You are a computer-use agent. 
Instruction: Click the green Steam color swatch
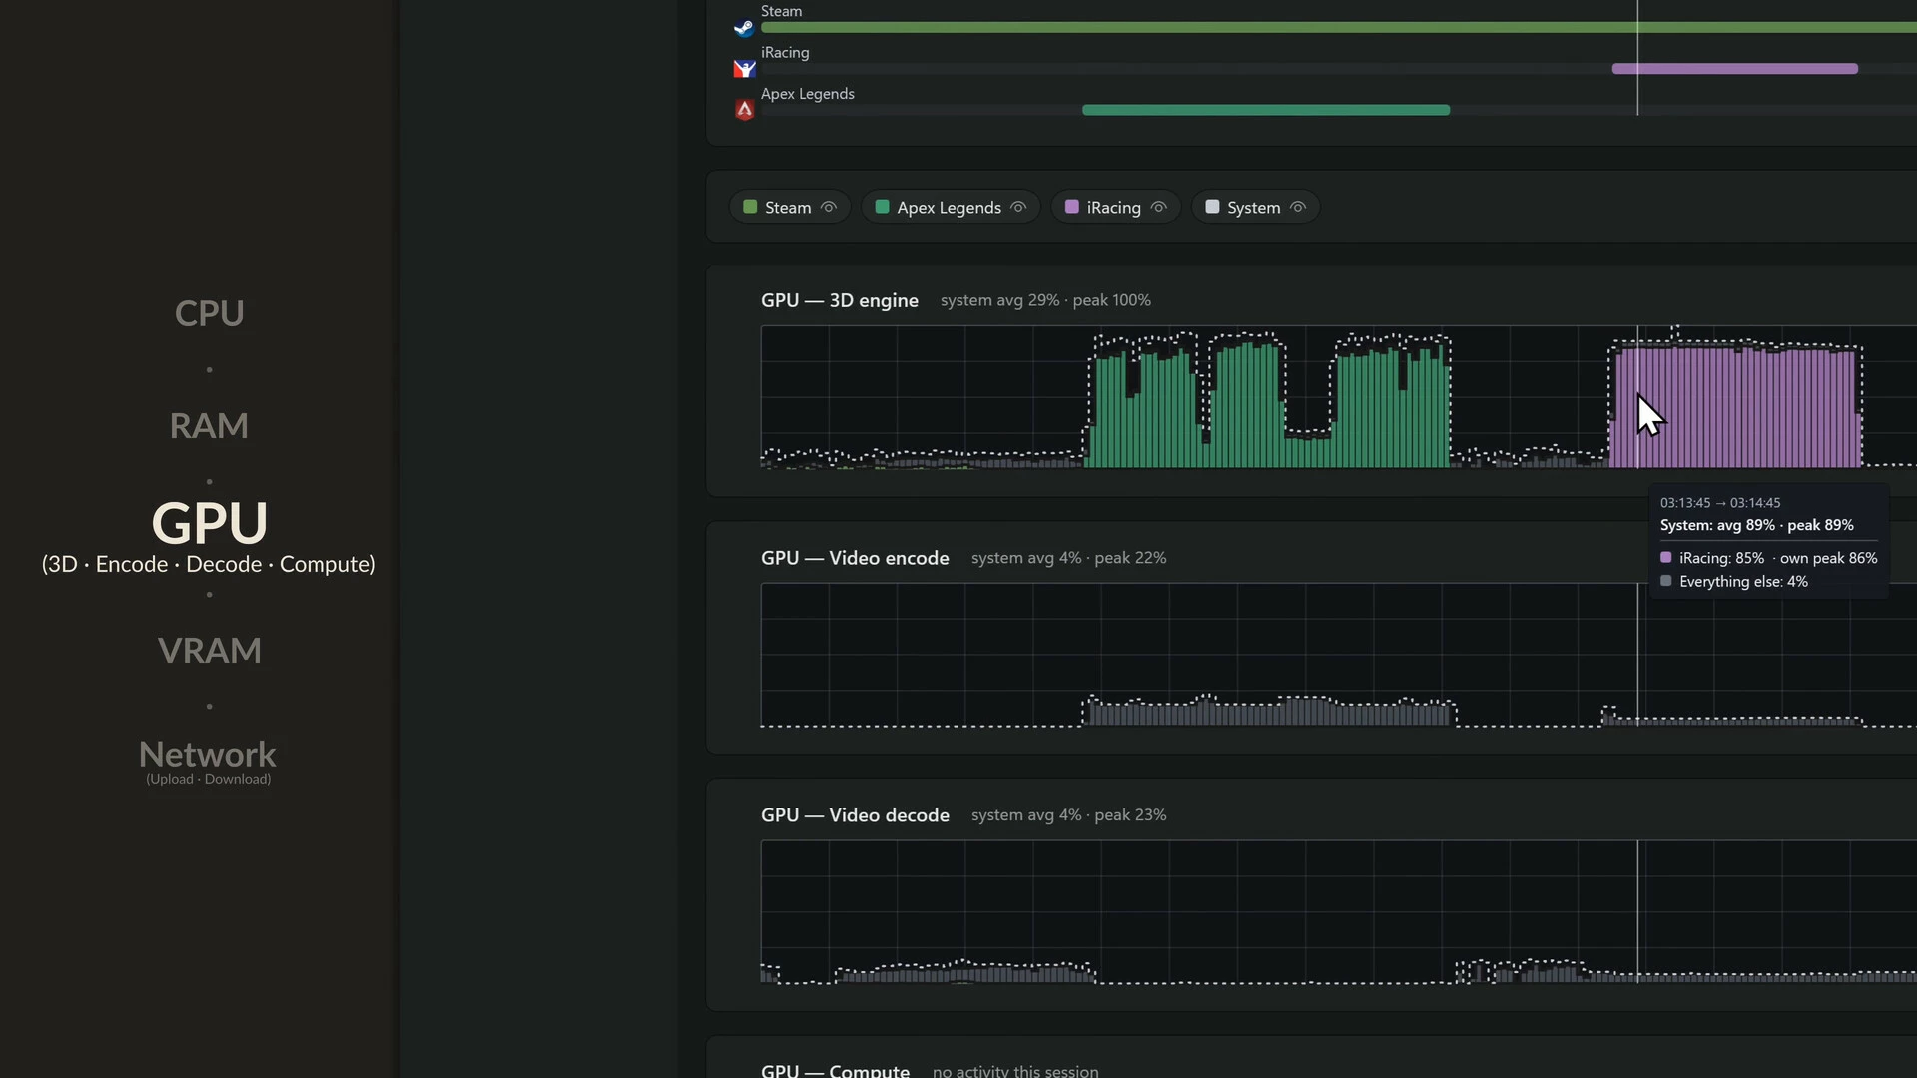(x=750, y=207)
